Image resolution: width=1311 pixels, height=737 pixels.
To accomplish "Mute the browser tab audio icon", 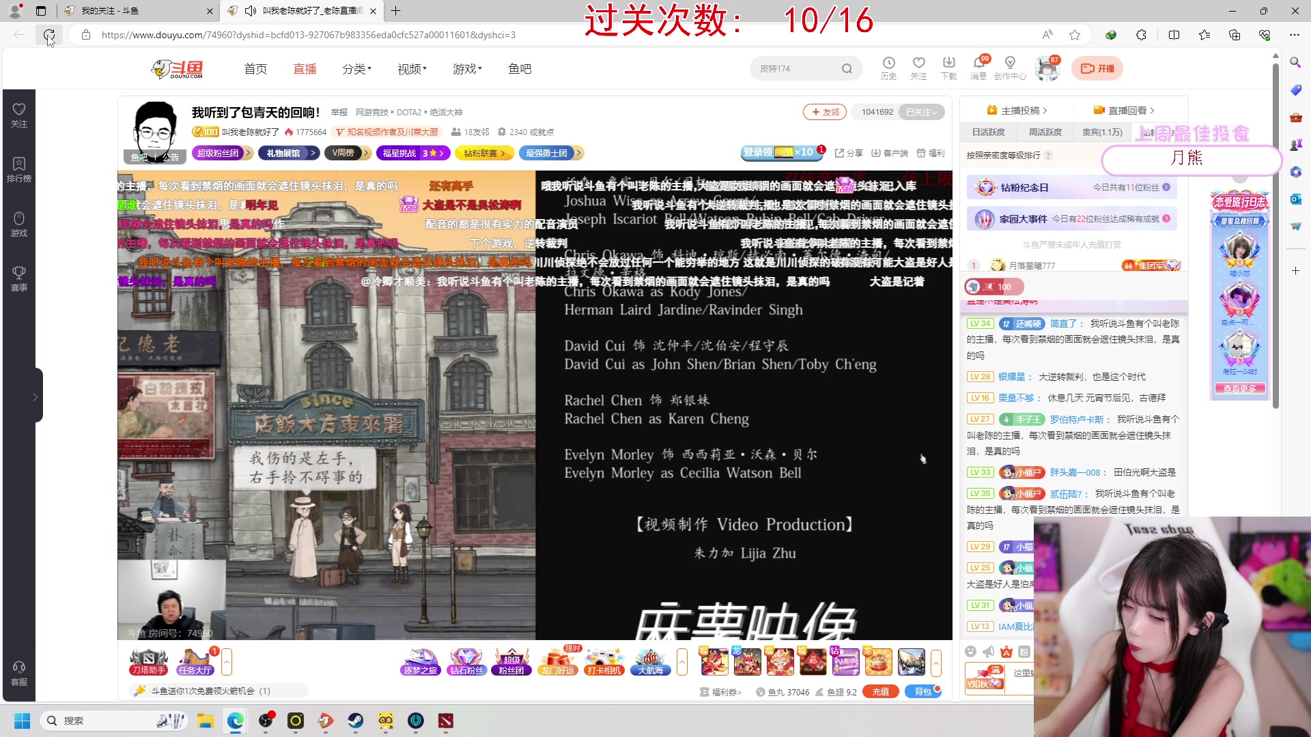I will 250,10.
